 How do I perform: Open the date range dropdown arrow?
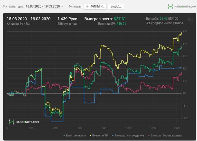pos(62,6)
